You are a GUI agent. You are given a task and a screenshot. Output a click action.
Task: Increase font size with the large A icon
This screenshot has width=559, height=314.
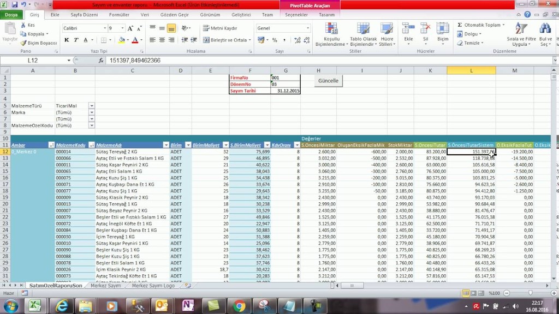(130, 28)
